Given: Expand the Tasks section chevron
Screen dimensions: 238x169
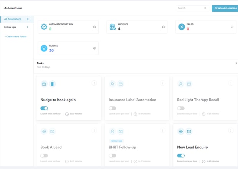Looking at the screenshot, I should point(236,63).
